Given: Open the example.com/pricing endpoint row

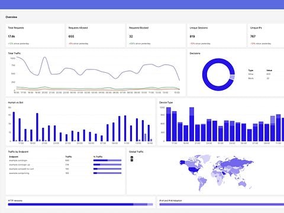Looking at the screenshot, I should [x=65, y=173].
